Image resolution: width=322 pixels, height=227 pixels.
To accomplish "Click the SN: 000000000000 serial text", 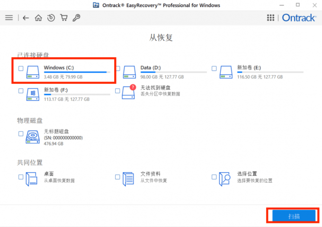I will pos(63,138).
